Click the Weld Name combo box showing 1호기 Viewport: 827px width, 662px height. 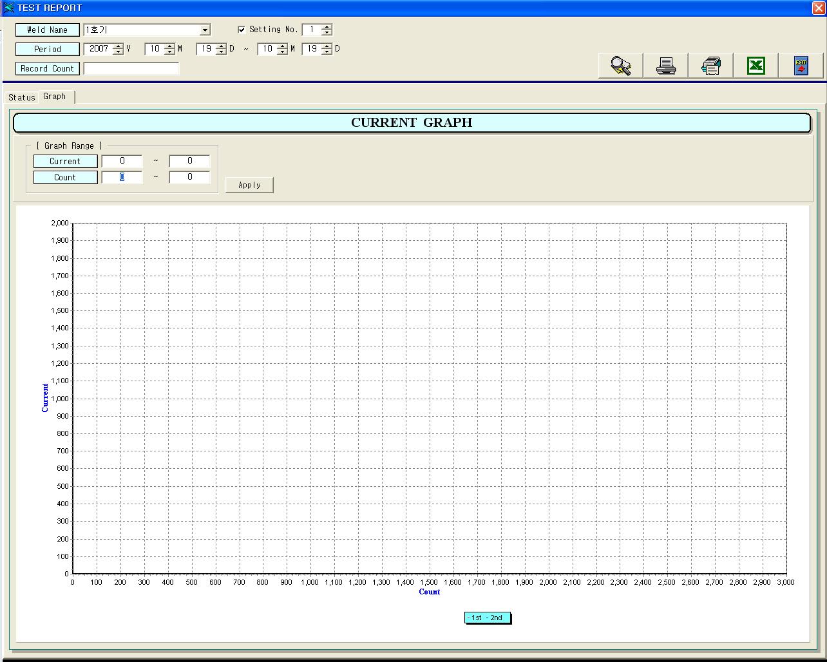click(147, 30)
